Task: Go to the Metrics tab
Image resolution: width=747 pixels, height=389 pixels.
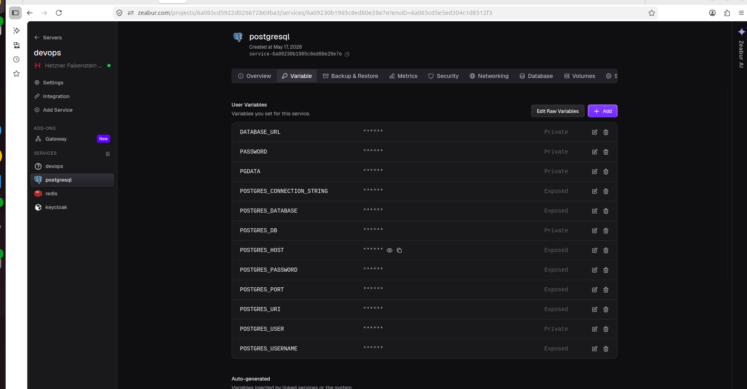Action: pyautogui.click(x=403, y=76)
